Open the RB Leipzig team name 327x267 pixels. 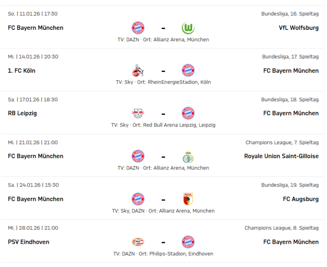(22, 113)
